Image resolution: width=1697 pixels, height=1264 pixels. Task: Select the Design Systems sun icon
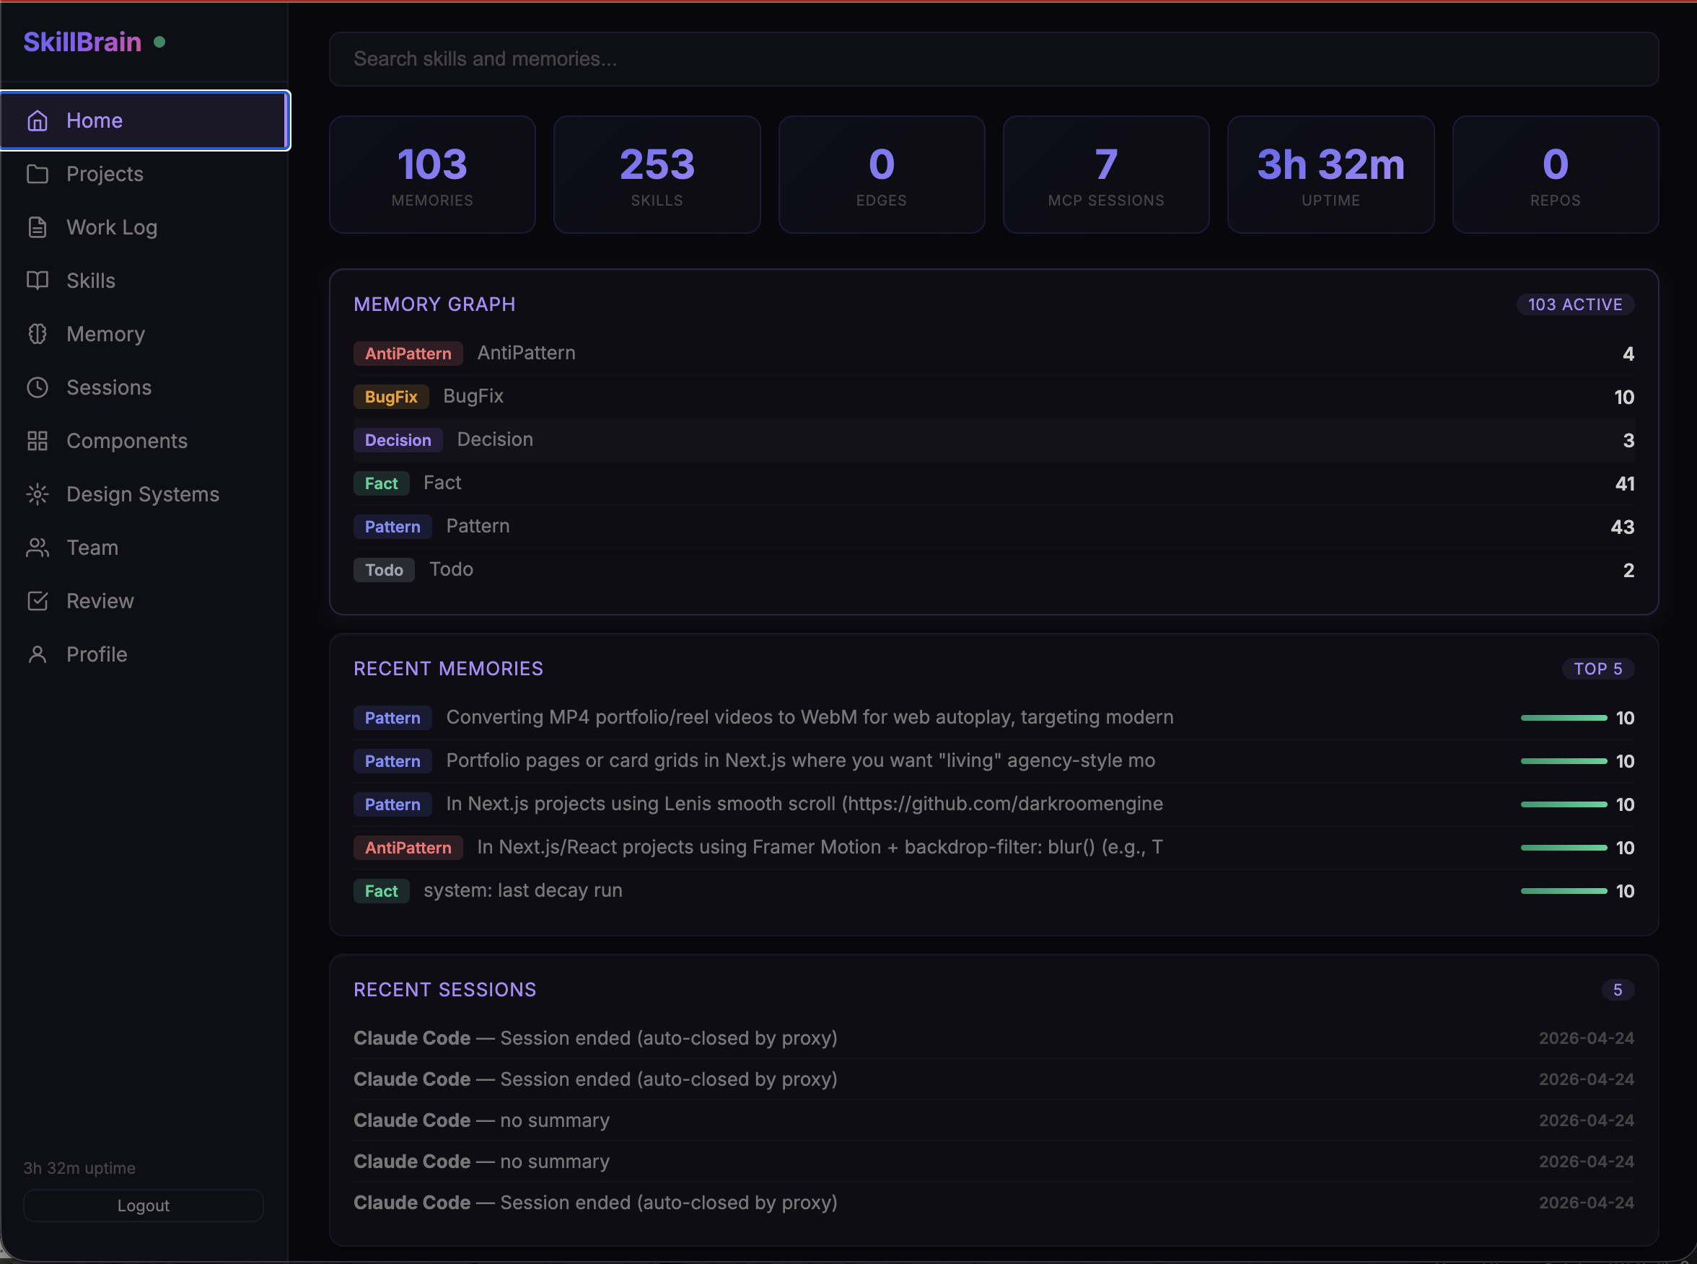click(x=38, y=493)
